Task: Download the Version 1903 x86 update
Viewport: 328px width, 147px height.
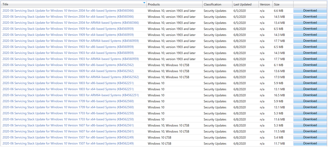Action: click(x=310, y=47)
